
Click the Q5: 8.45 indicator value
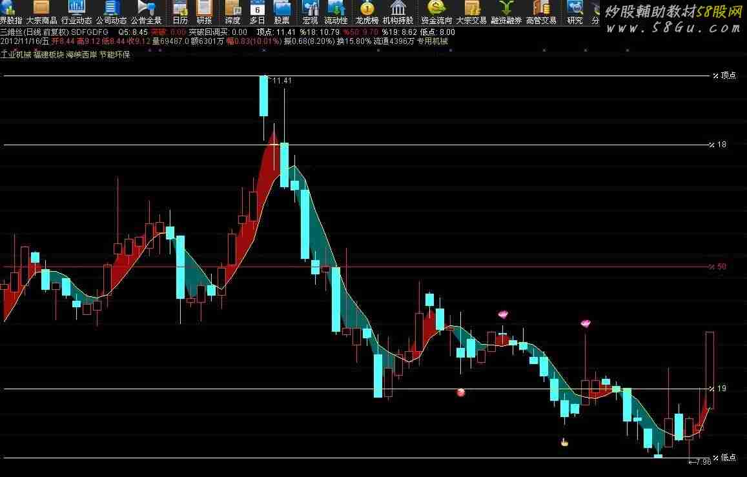pos(133,32)
